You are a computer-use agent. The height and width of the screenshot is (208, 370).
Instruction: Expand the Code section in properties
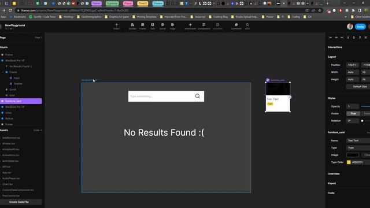coord(331,193)
